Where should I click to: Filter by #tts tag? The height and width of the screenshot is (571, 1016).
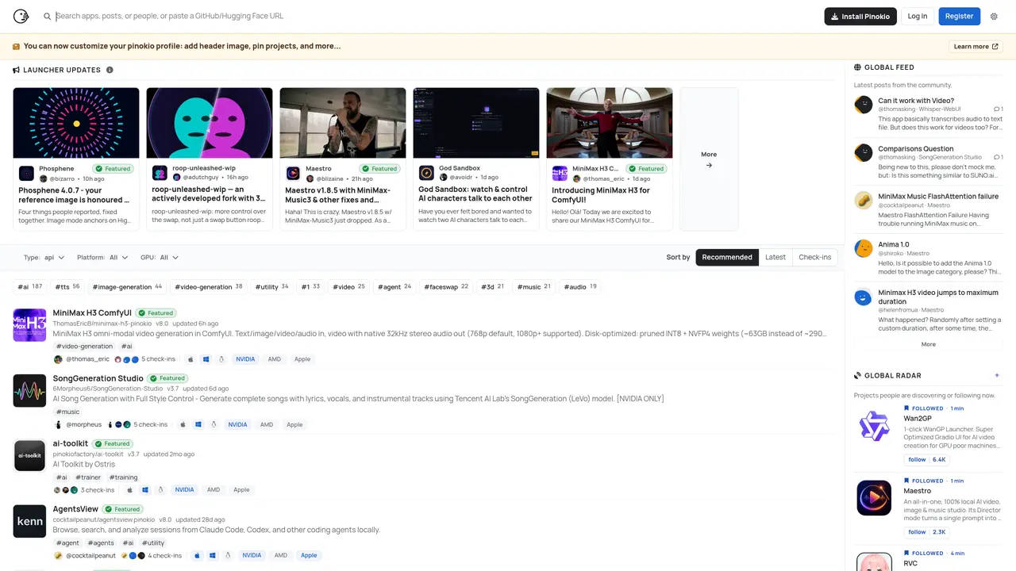[67, 286]
